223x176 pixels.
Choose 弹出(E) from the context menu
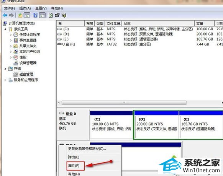click(x=74, y=157)
